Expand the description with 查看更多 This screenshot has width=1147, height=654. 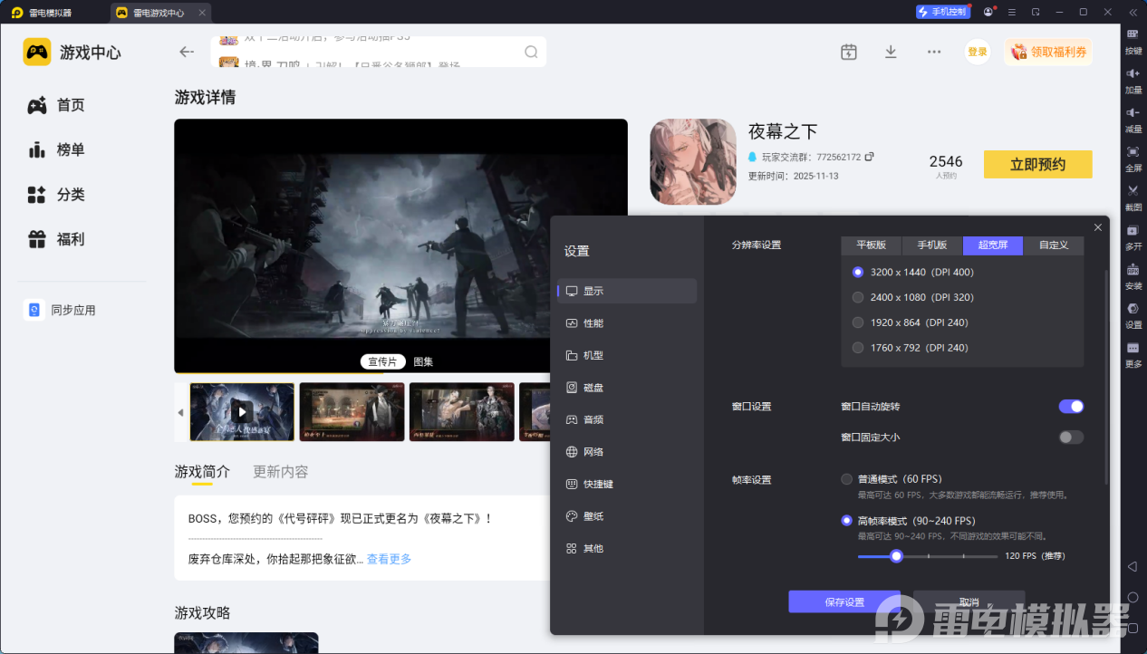click(x=389, y=559)
